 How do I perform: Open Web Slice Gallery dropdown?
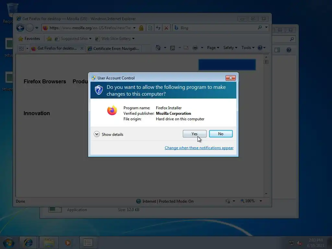115,39
